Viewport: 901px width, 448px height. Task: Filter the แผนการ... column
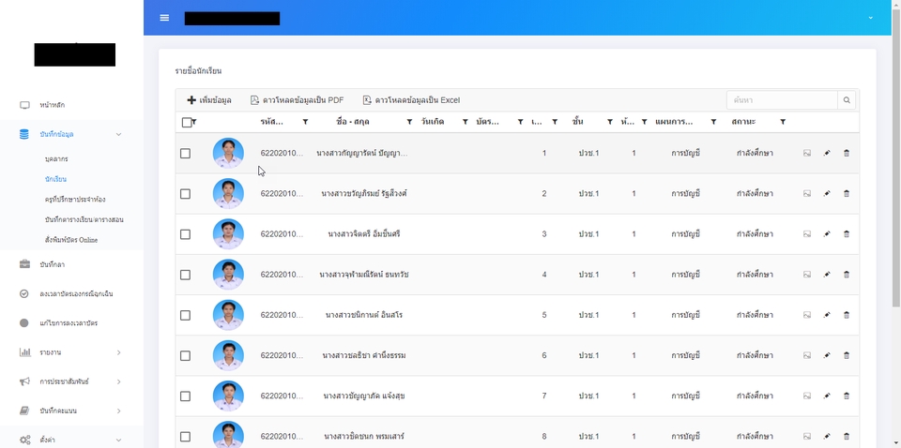pos(713,122)
